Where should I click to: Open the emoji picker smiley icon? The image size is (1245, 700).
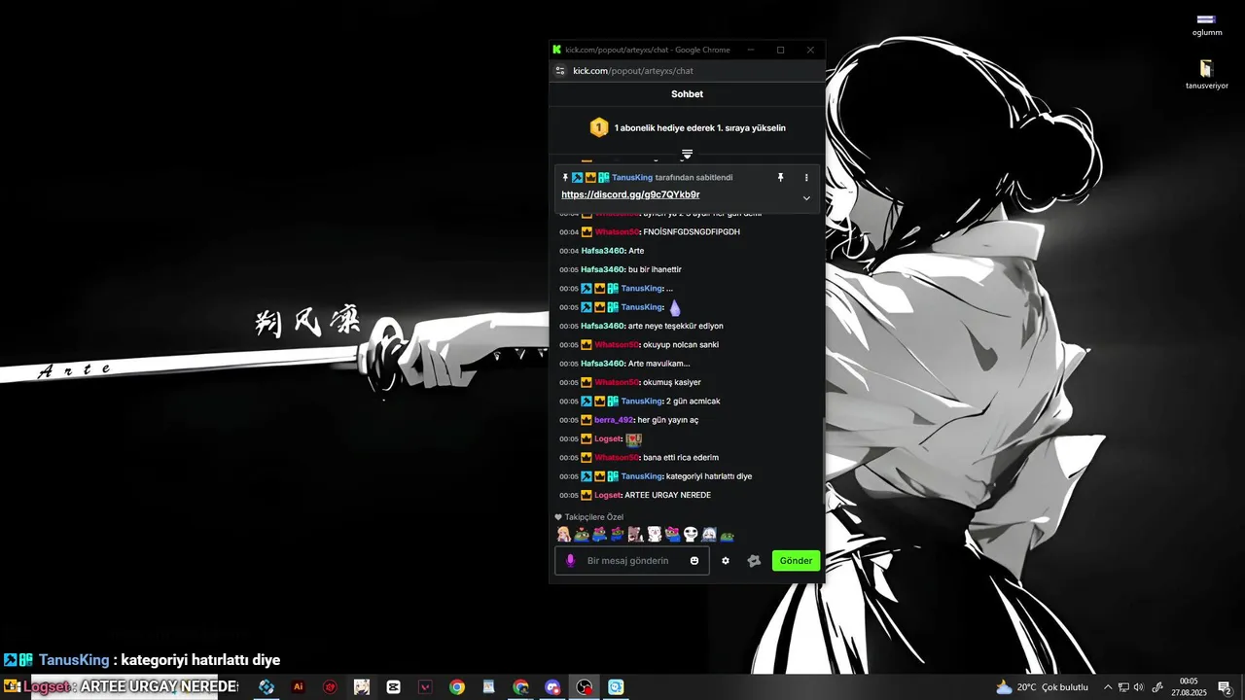click(694, 561)
